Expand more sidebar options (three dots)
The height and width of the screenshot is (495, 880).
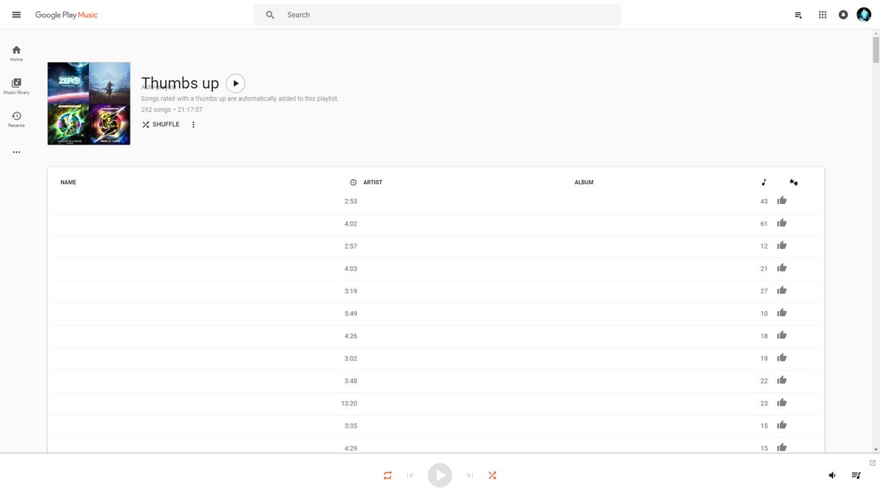tap(16, 153)
